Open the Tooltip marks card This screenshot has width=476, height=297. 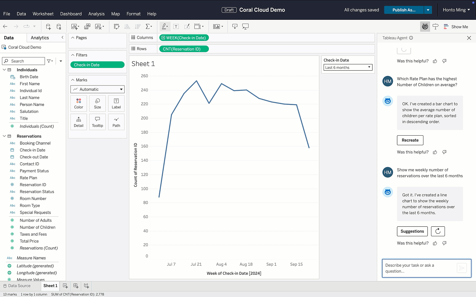[98, 122]
